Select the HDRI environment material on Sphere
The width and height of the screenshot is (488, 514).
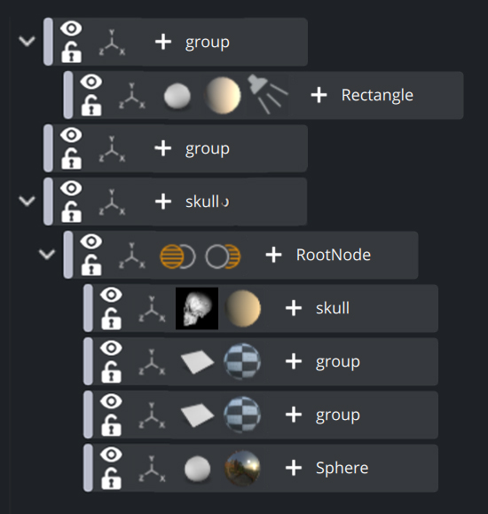(x=242, y=468)
